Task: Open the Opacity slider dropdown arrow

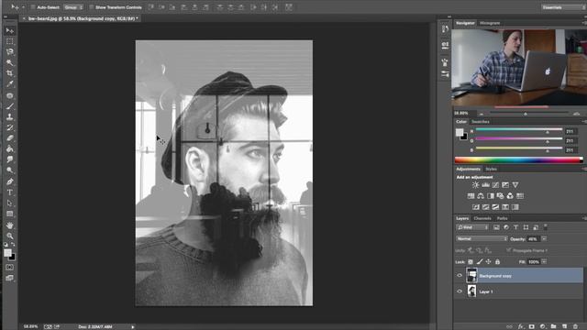Action: [544, 238]
